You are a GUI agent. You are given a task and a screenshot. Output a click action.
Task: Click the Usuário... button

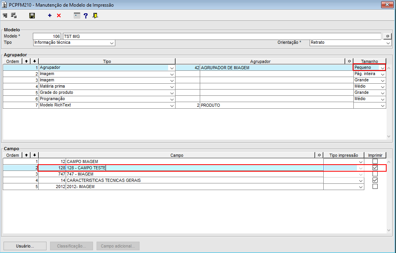(25, 246)
